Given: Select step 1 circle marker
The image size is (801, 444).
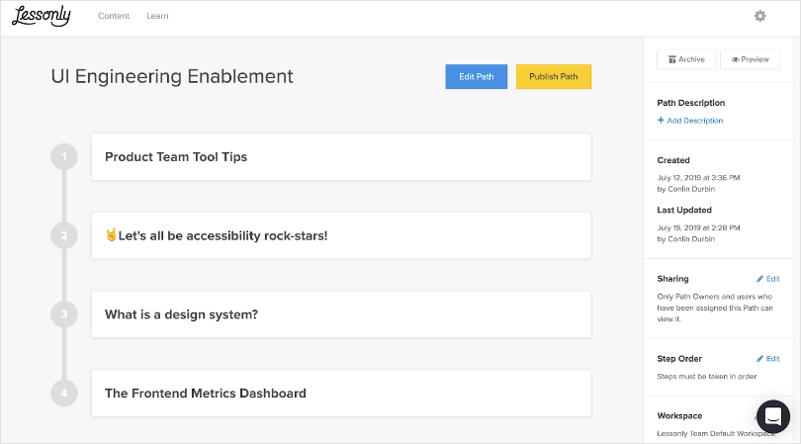Looking at the screenshot, I should 63,156.
